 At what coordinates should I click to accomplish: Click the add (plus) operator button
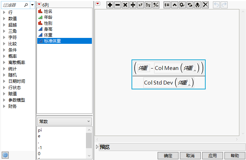110,5
